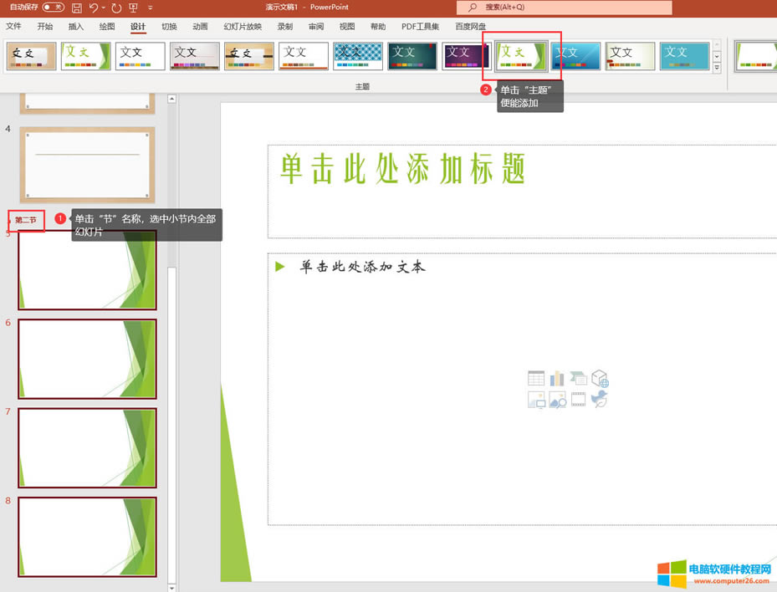Insert 3D model via placeholder cube icon
This screenshot has width=777, height=592.
[600, 379]
